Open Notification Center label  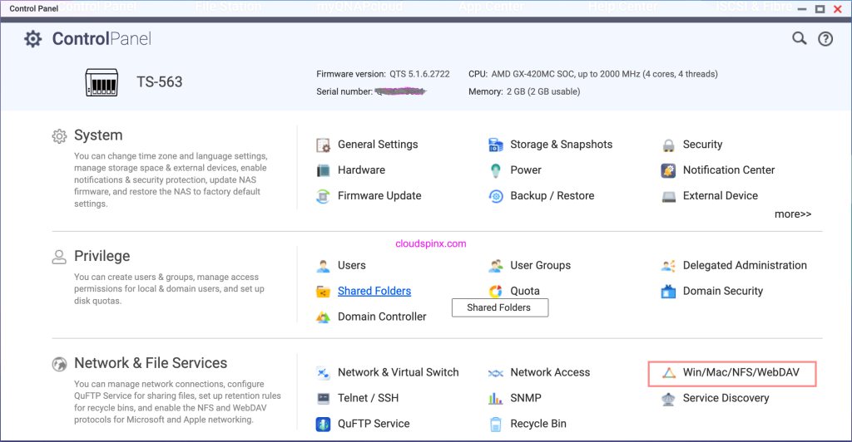pos(729,170)
